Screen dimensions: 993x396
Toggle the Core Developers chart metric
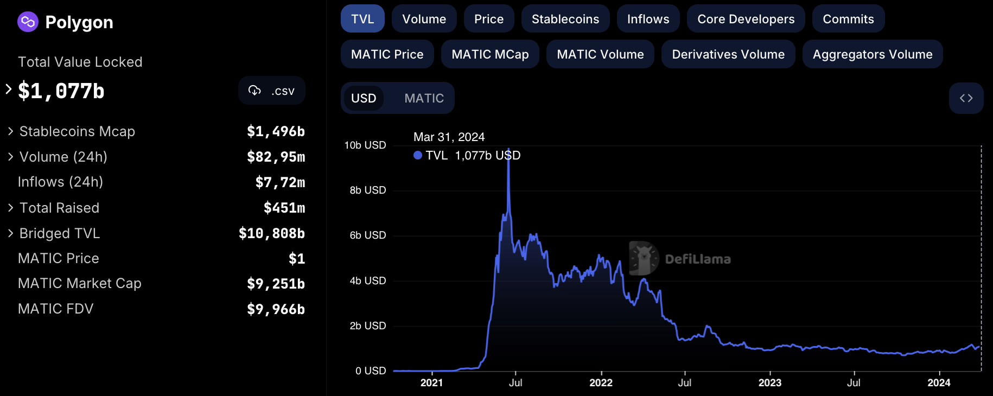click(746, 19)
